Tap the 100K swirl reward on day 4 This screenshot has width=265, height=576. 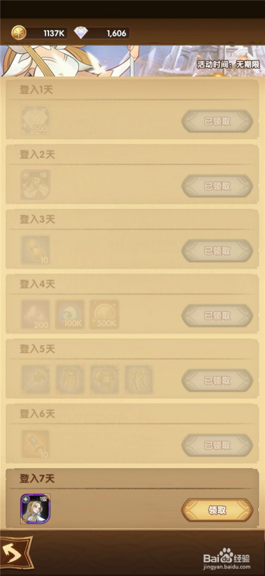point(70,314)
